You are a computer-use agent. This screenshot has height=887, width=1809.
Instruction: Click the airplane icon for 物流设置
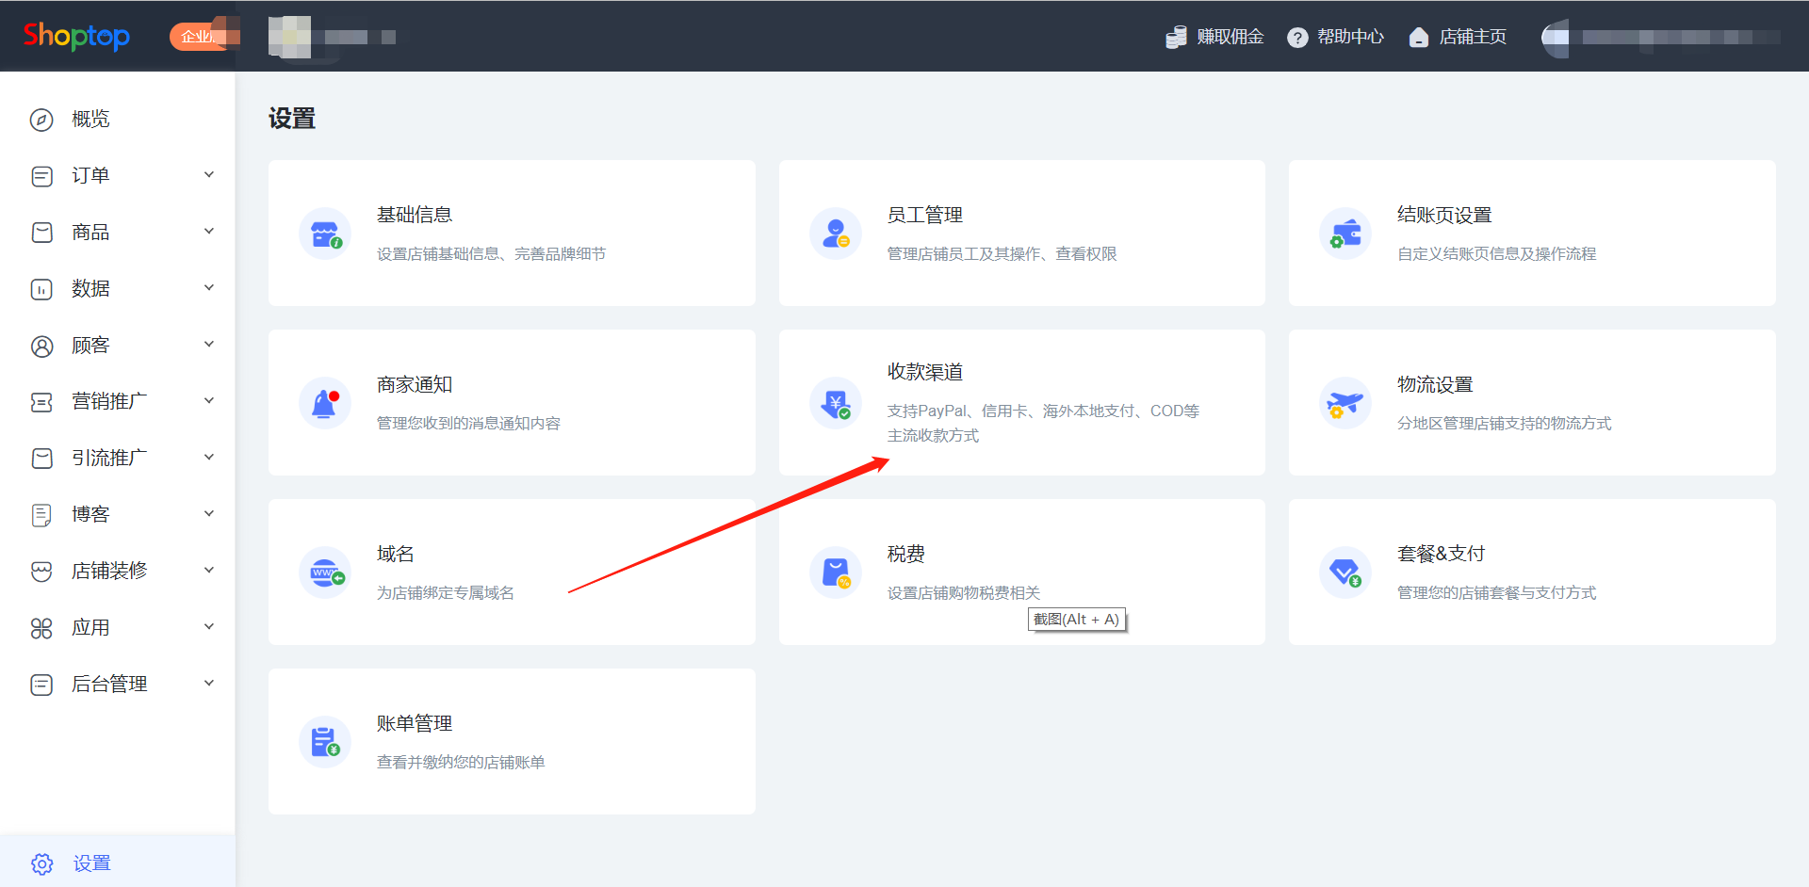coord(1345,403)
